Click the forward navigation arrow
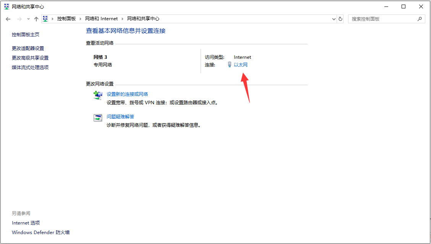The height and width of the screenshot is (244, 431). (x=18, y=18)
